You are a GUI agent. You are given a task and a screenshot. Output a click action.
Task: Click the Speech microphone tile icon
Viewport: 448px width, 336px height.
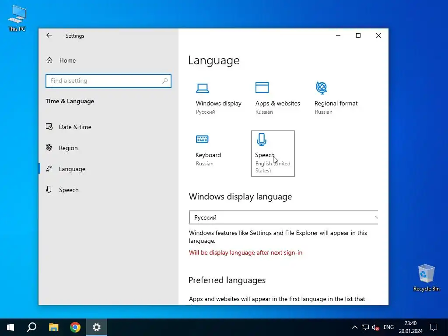pyautogui.click(x=262, y=140)
